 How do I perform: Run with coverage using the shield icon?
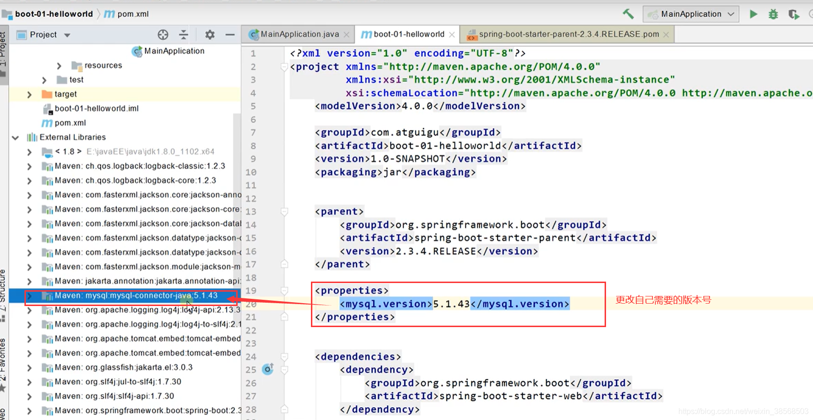(x=793, y=14)
